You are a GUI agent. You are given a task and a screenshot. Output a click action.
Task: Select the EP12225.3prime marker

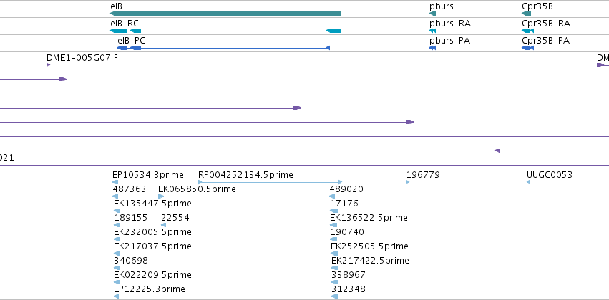(116, 296)
